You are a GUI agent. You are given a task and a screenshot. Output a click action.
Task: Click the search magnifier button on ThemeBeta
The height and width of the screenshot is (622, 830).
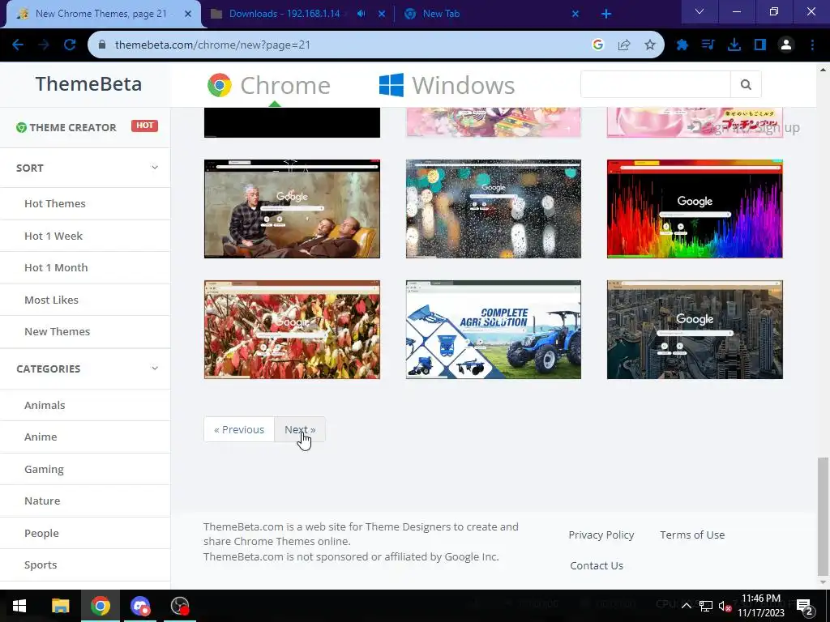coord(746,84)
